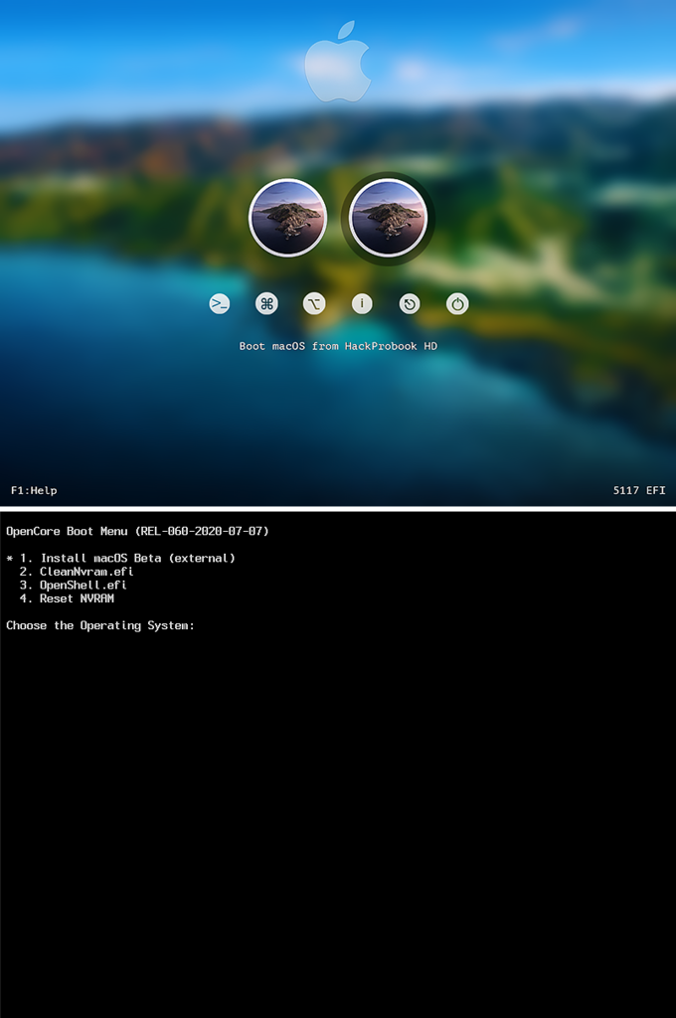
Task: Select the highlighted HackProbook HD disk icon
Action: pyautogui.click(x=388, y=218)
